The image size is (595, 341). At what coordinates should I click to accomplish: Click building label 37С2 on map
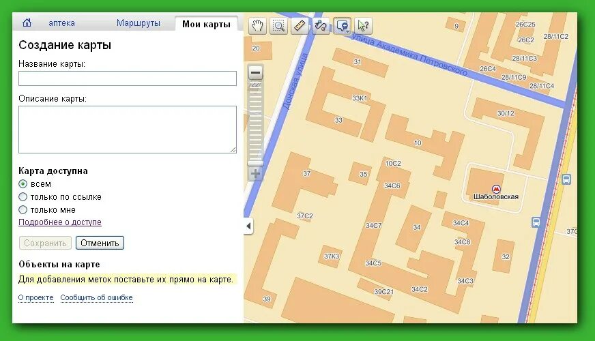(305, 216)
